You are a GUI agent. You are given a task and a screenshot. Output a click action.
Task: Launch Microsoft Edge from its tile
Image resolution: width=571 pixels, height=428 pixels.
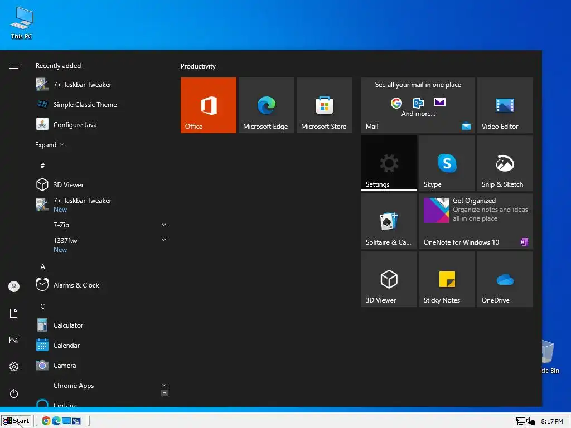[266, 105]
